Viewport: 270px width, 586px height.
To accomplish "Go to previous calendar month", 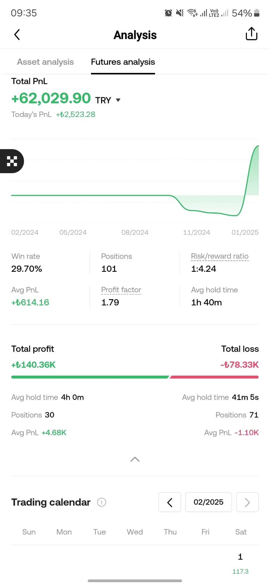I will point(170,502).
